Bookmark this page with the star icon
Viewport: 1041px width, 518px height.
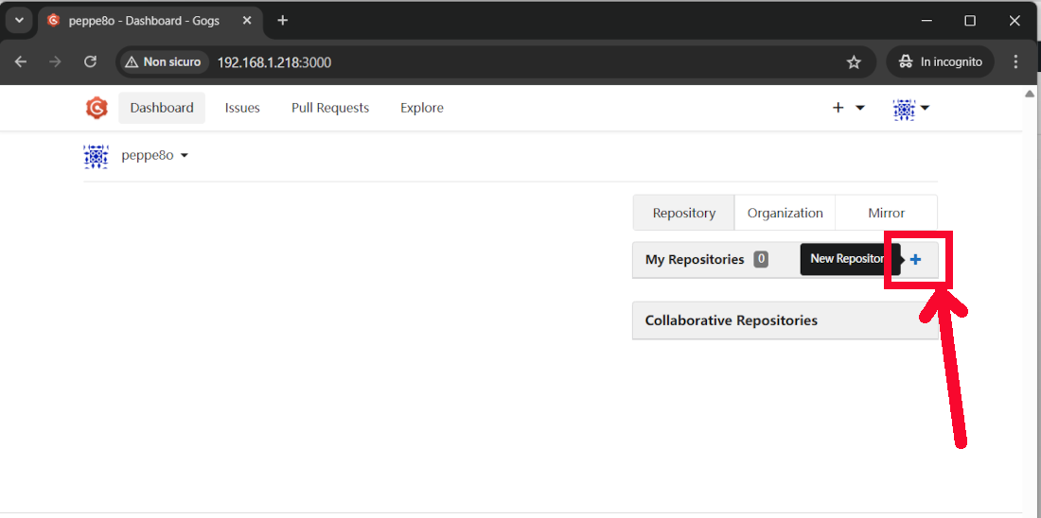(x=854, y=62)
